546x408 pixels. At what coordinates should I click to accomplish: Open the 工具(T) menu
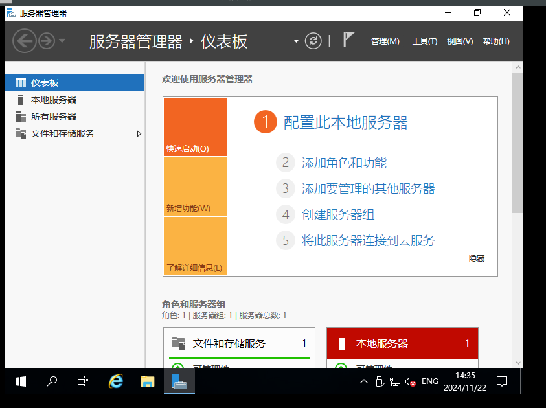coord(425,41)
